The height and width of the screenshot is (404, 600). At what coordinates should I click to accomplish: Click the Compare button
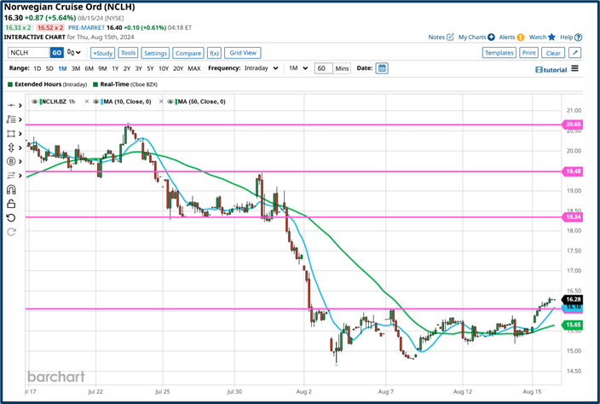click(x=187, y=53)
